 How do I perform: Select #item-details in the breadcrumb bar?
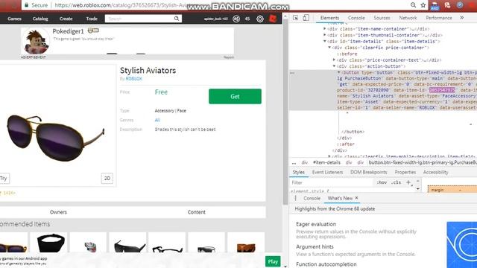pos(326,162)
